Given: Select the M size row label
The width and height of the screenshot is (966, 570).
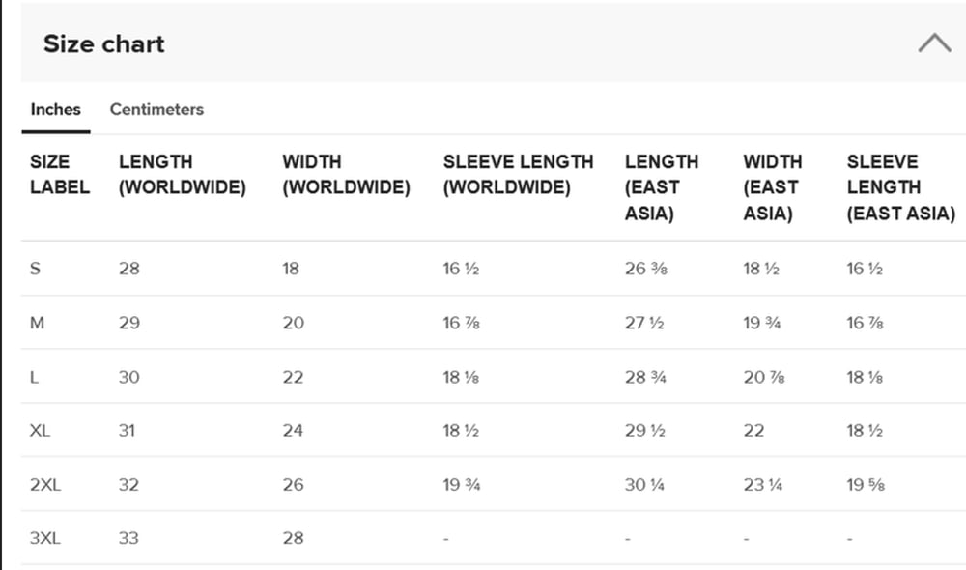Looking at the screenshot, I should click(37, 323).
